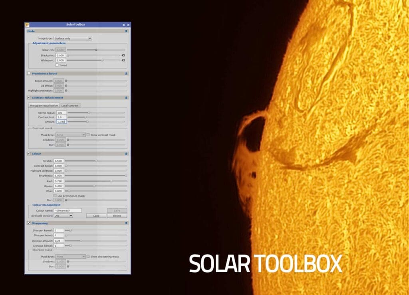The image size is (409, 295).
Task: Reset the Blackpoint slider using its reset icon
Action: [123, 55]
